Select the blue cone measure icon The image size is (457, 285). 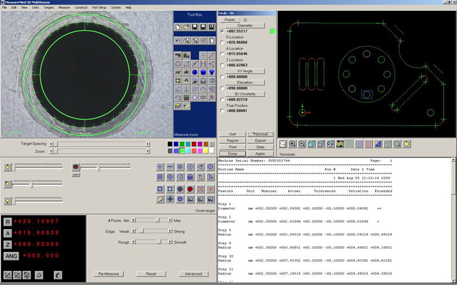[212, 72]
